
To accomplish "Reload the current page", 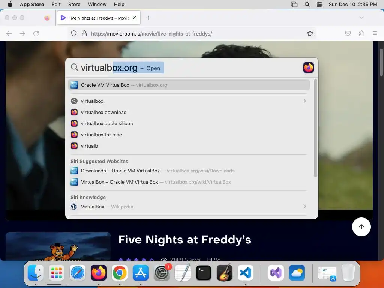I will pos(36,33).
